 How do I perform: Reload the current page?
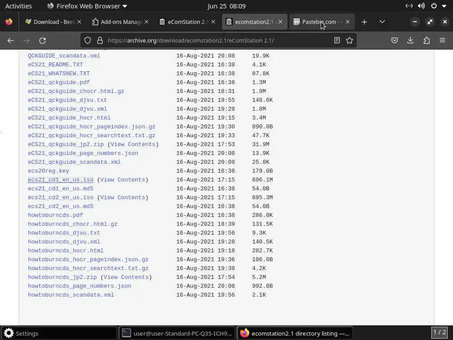[x=42, y=40]
